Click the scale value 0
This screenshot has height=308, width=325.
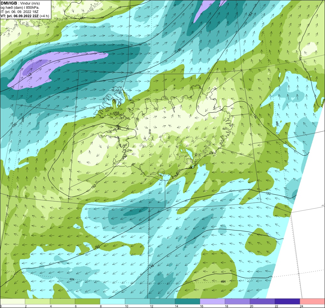[x=1, y=306]
